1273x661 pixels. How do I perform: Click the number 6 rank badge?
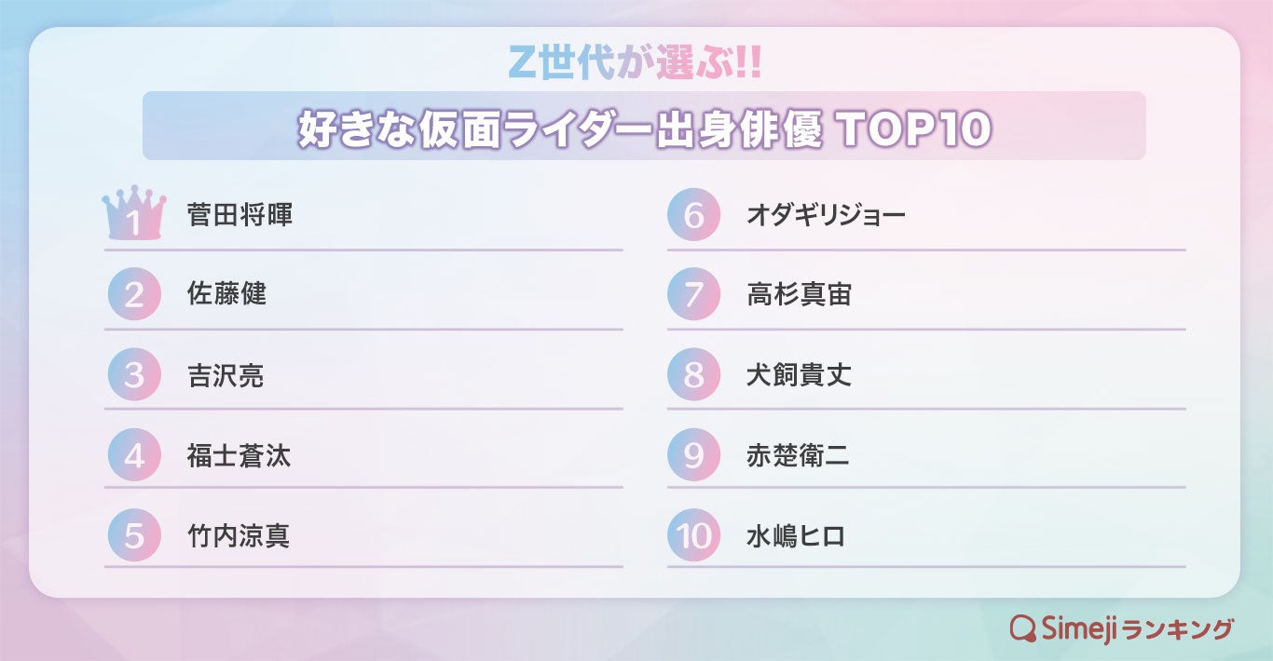click(693, 215)
